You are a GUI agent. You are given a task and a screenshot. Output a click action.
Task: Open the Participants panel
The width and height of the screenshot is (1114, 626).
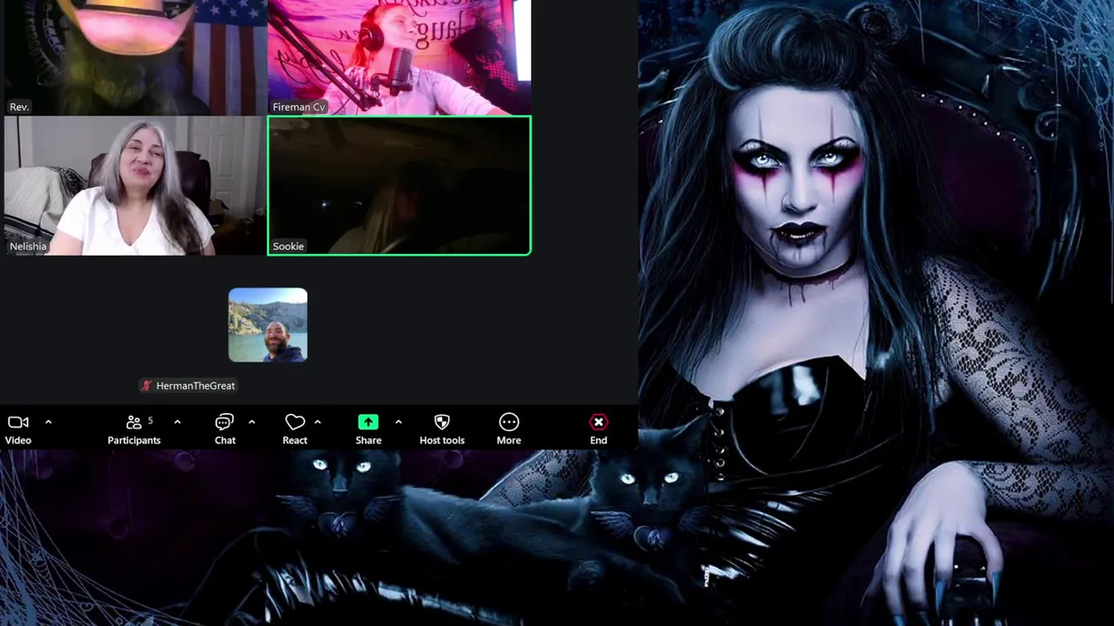(134, 429)
